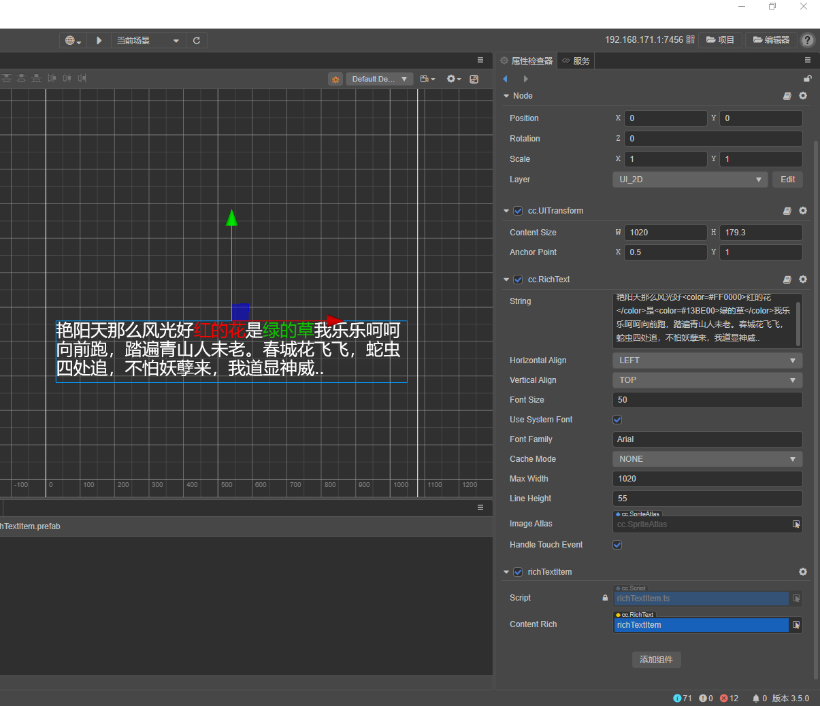Open the Node help document icon
The image size is (820, 706).
787,96
